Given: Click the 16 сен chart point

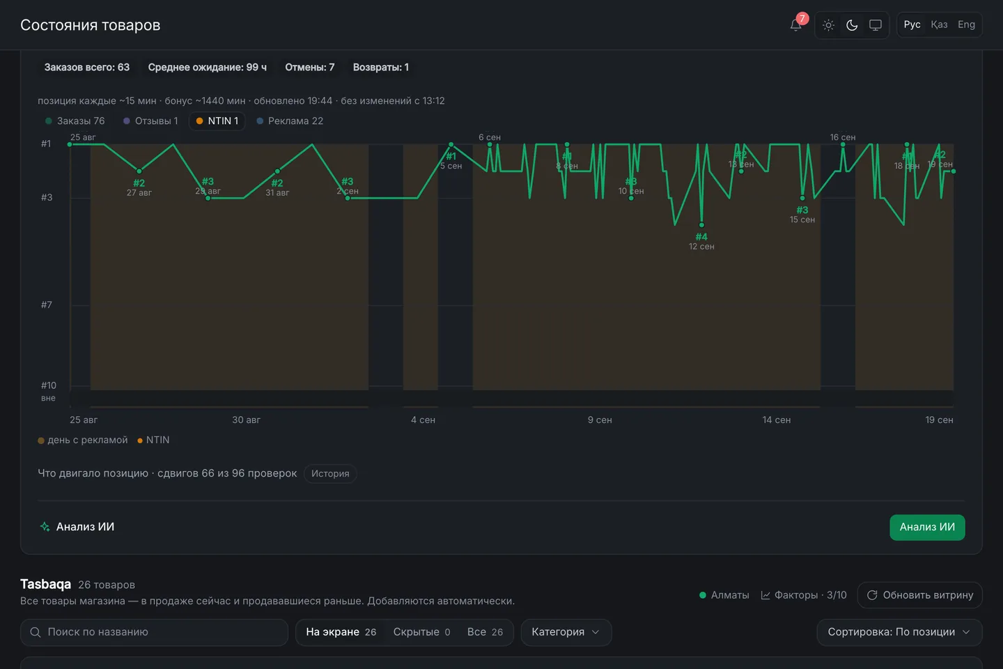Looking at the screenshot, I should [843, 145].
